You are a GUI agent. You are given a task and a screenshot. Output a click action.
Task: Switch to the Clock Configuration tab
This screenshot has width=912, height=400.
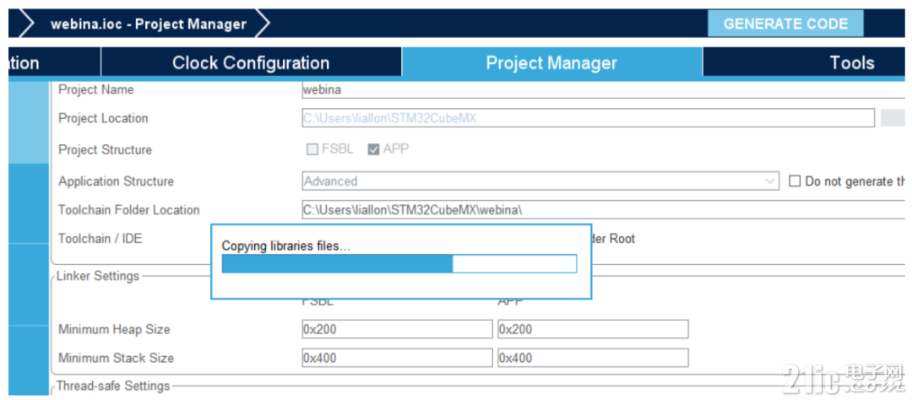point(251,62)
